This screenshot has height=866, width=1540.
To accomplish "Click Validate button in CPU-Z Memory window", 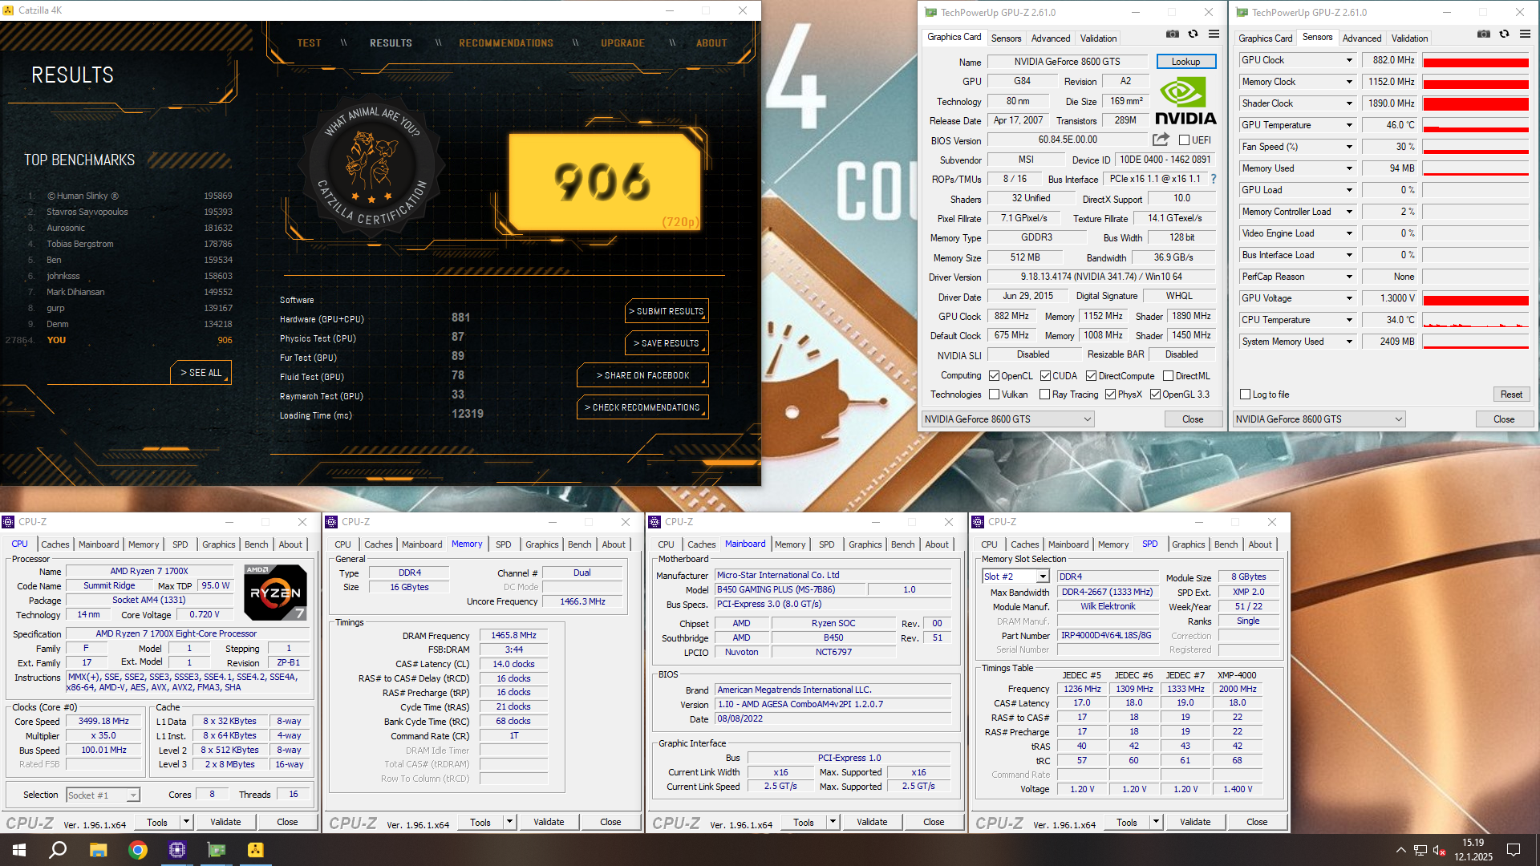I will click(x=549, y=822).
